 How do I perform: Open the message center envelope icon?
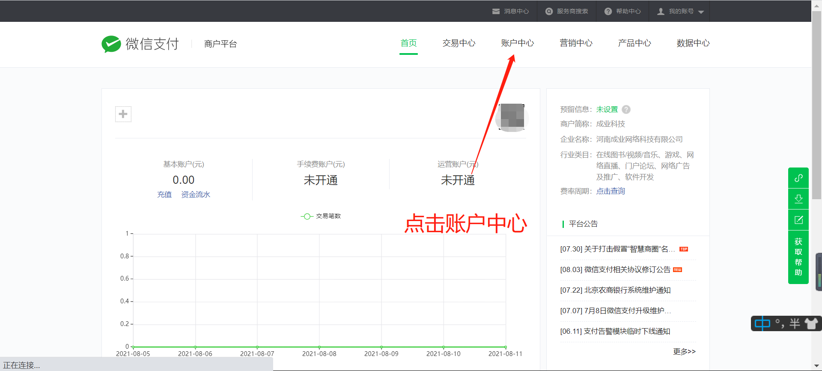coord(496,12)
